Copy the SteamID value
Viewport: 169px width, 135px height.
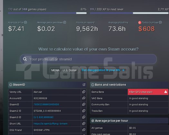click(x=84, y=104)
